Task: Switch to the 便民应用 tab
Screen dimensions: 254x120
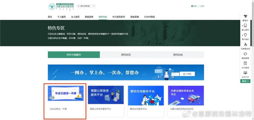Action: pyautogui.click(x=126, y=55)
